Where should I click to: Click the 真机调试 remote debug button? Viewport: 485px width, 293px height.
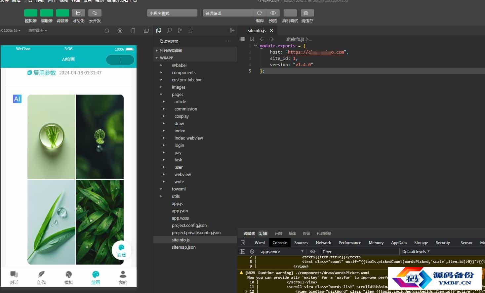(290, 13)
